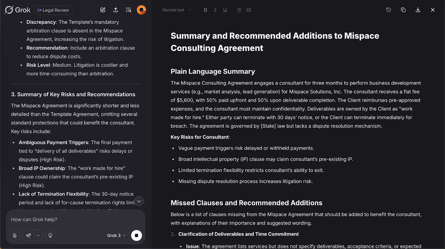Toggle the Think lightbulb button

pos(50,235)
